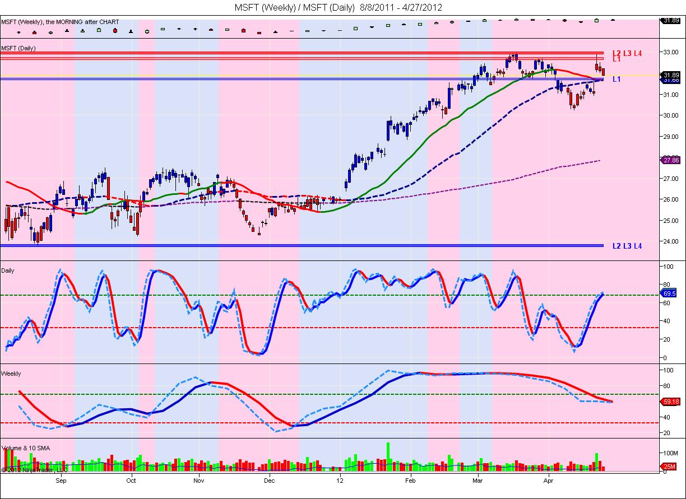Click the 'Feb' date axis label

pyautogui.click(x=410, y=481)
